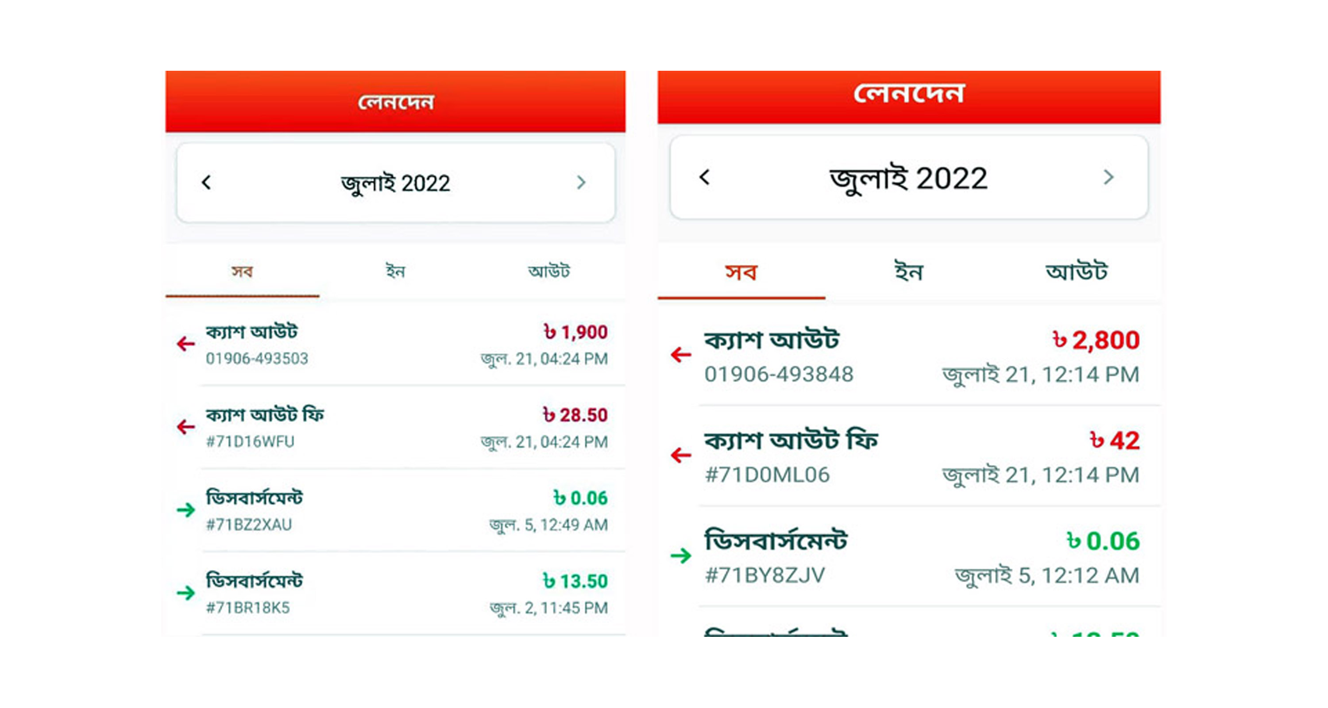Switch to আউট tab in left panel
This screenshot has width=1328, height=708.
tap(549, 271)
